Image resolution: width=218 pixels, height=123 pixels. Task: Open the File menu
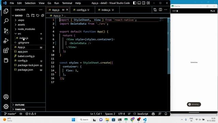pos(12,3)
